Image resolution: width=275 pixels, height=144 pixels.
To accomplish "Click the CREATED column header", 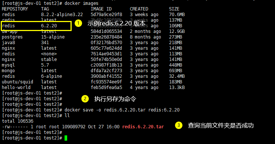I will pos(139,9).
